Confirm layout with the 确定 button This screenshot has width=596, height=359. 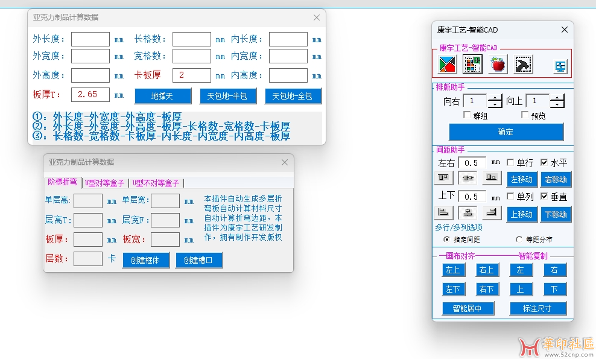pos(506,132)
